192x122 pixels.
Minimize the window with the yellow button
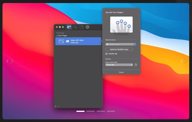tap(60, 27)
